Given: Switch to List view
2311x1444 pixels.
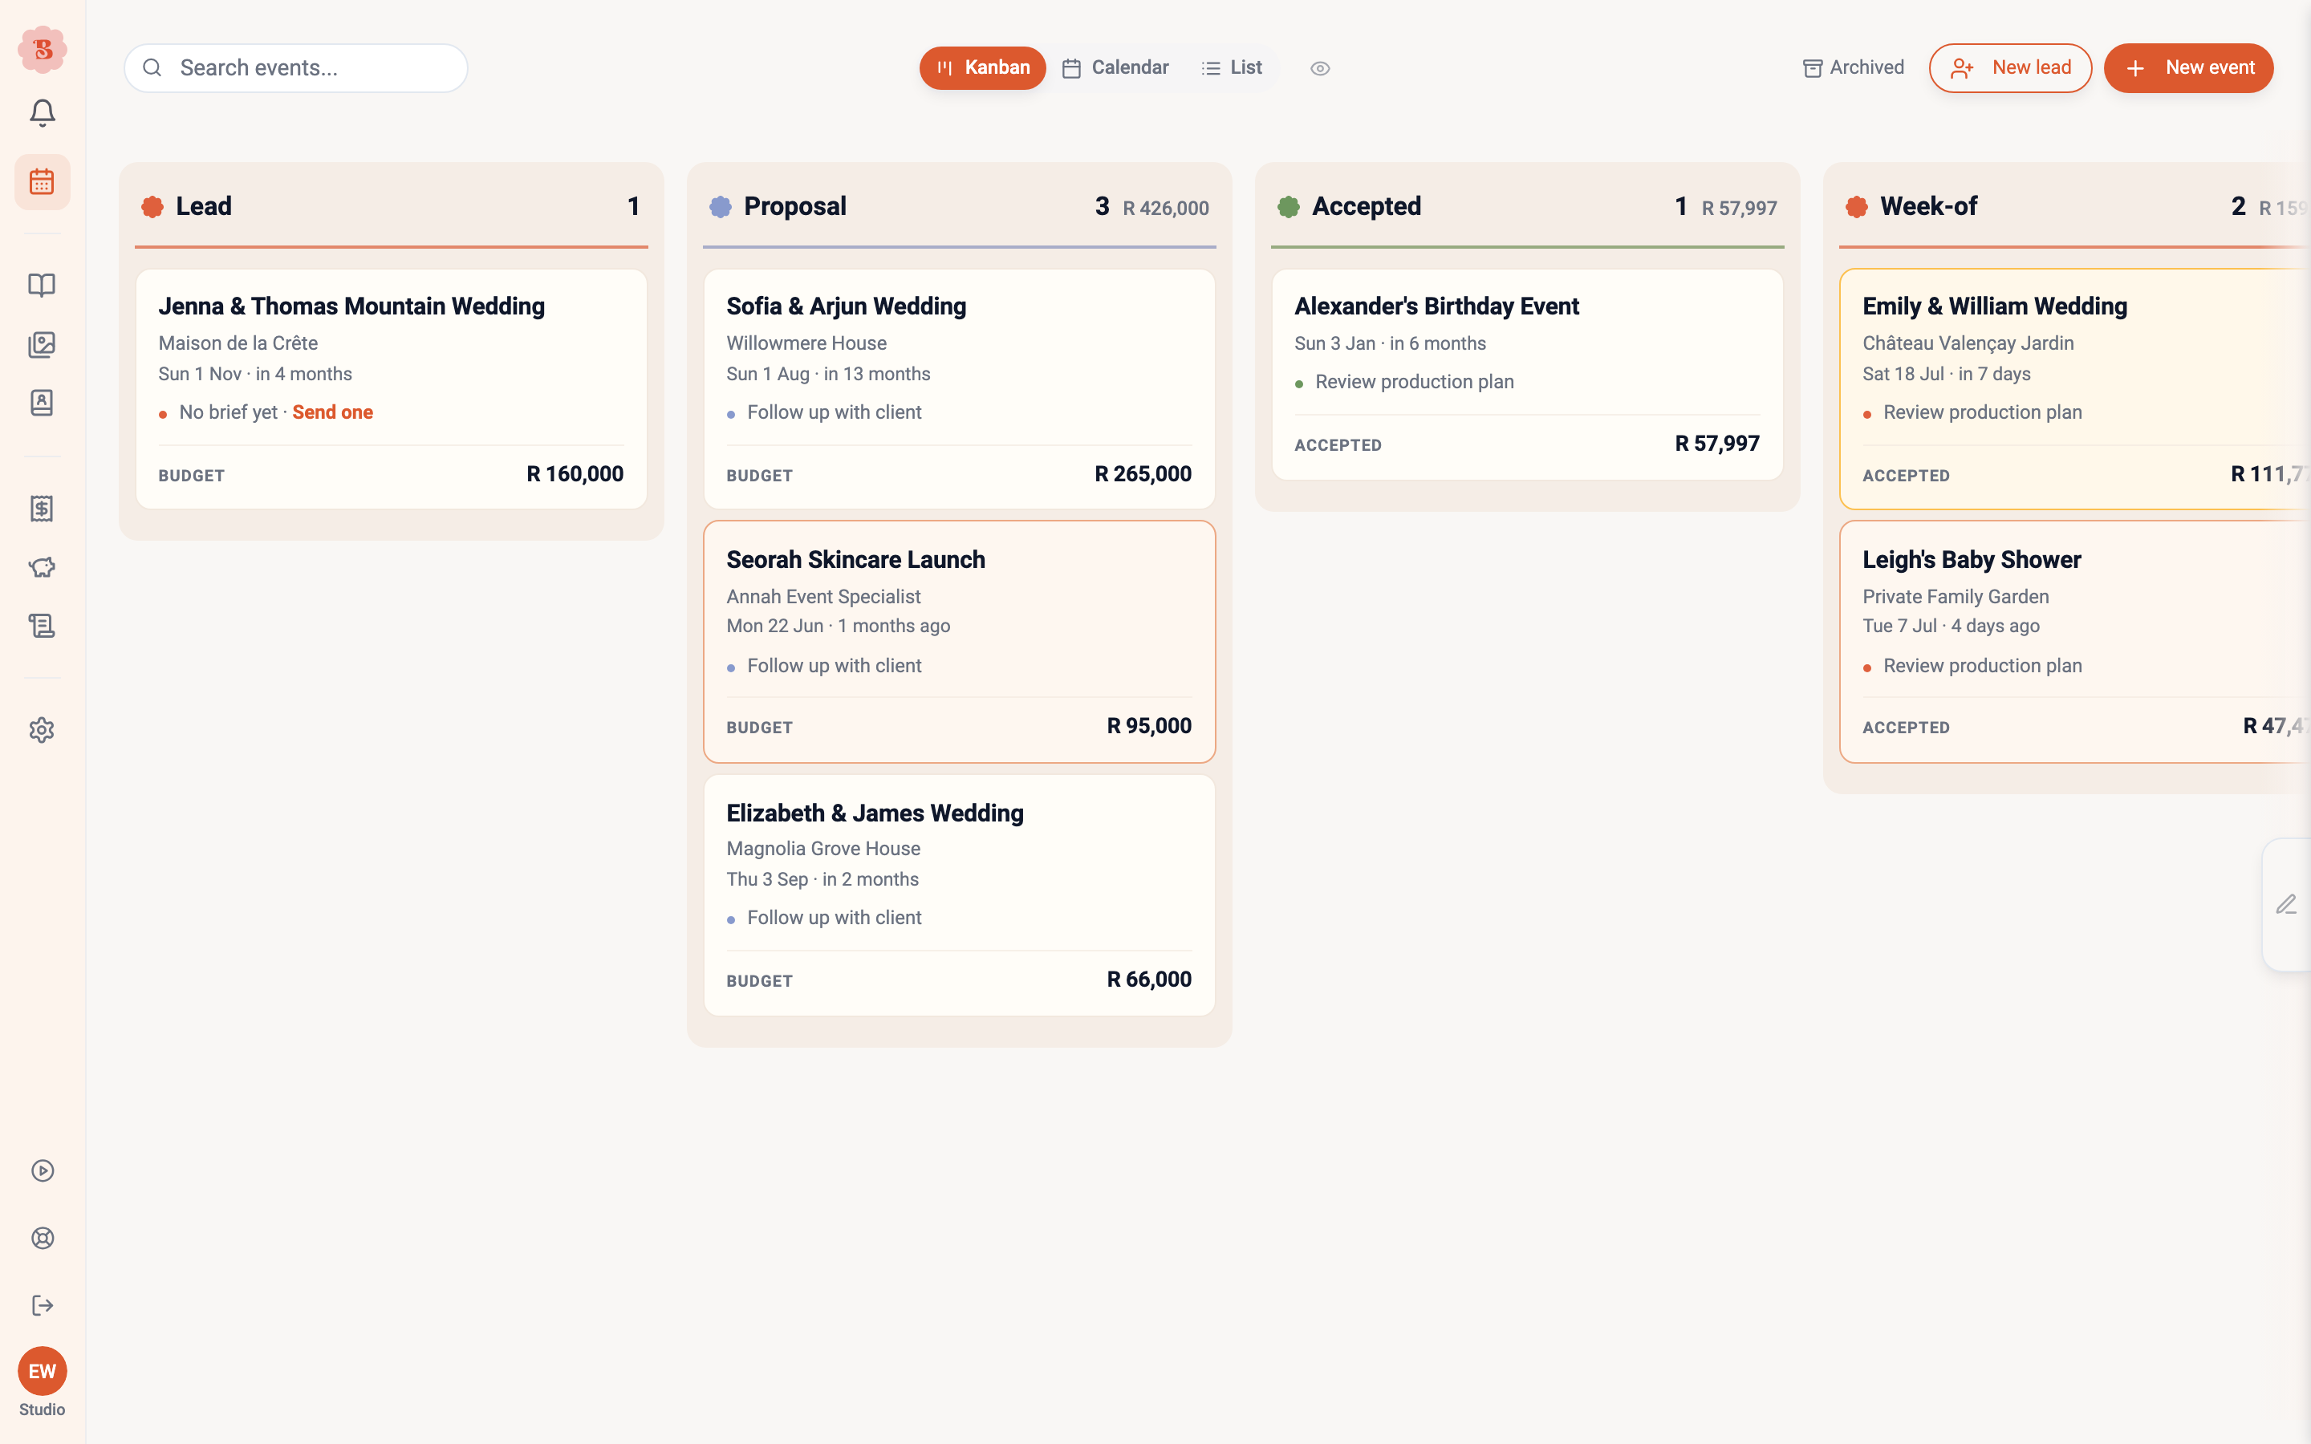Looking at the screenshot, I should point(1231,68).
